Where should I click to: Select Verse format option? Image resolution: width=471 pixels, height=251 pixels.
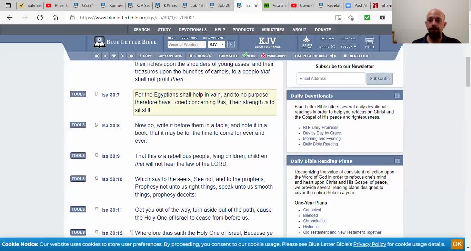coord(249,56)
